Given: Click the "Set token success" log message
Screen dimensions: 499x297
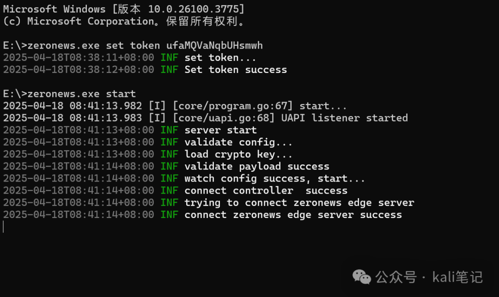Looking at the screenshot, I should 236,70.
